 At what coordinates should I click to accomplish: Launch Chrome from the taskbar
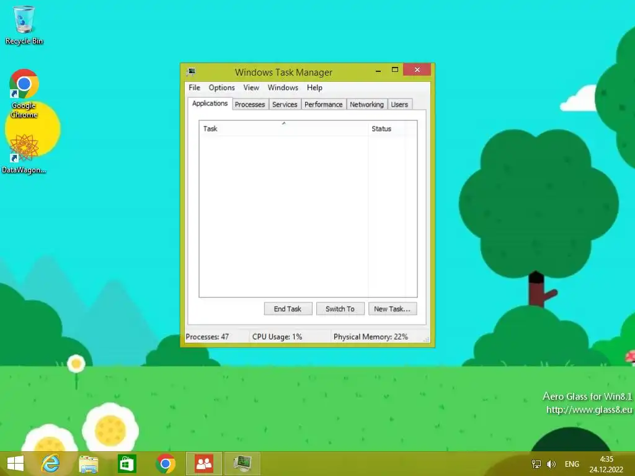[x=165, y=464]
